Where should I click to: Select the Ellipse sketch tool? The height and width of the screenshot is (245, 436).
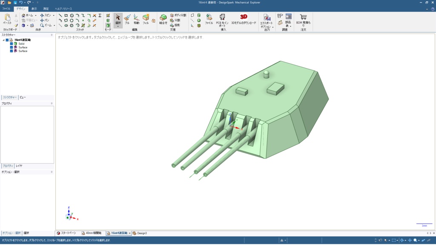66,25
